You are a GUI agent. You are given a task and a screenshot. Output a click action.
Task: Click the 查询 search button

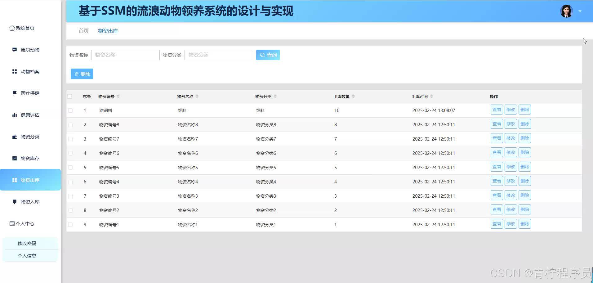click(267, 55)
